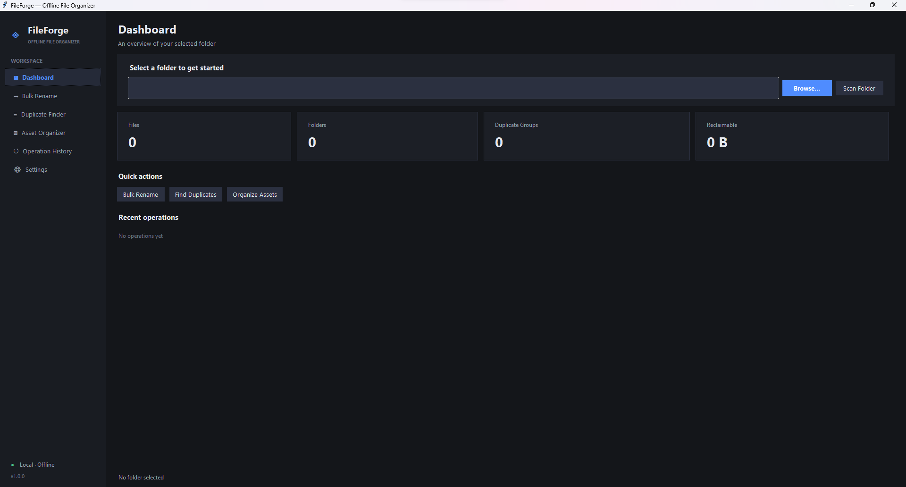
Task: Click the FileForge feather icon in title bar
Action: (5, 5)
